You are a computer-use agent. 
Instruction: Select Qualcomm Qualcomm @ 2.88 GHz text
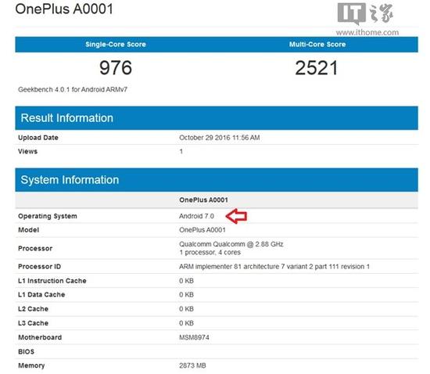(231, 244)
